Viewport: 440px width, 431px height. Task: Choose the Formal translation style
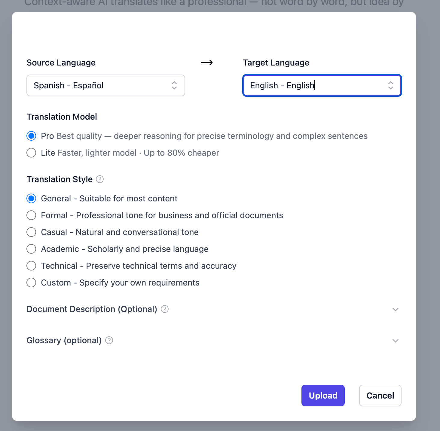pyautogui.click(x=31, y=215)
